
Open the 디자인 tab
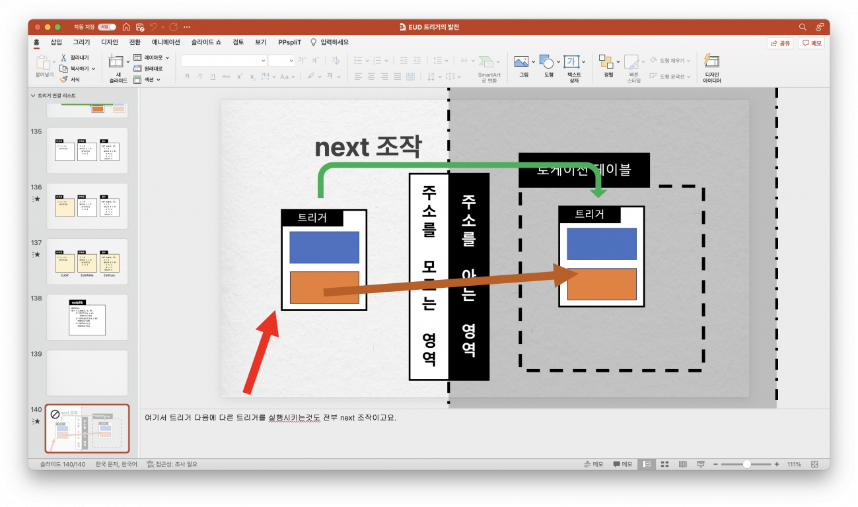click(x=110, y=42)
